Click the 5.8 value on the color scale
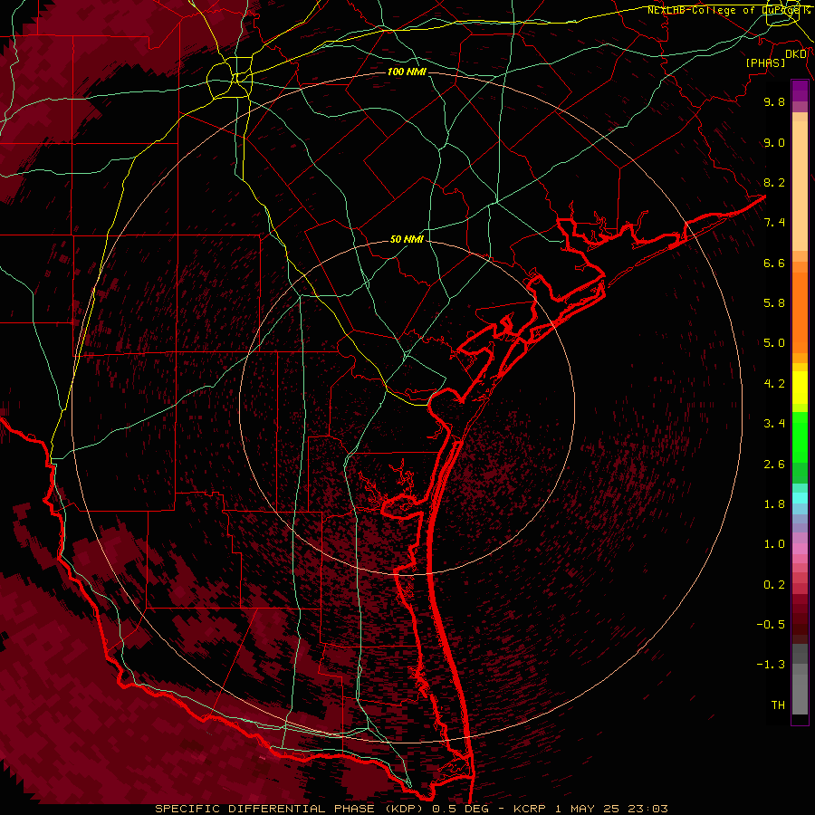 point(774,303)
